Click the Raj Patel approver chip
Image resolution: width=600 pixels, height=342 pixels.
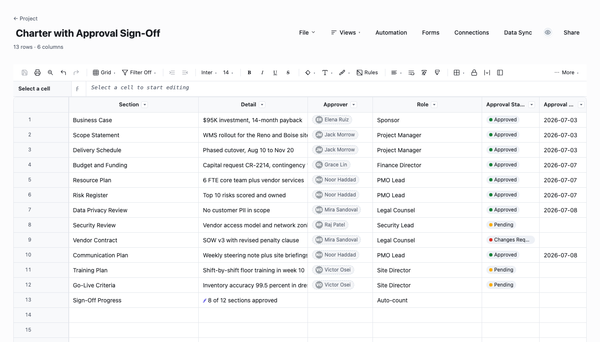pyautogui.click(x=330, y=225)
